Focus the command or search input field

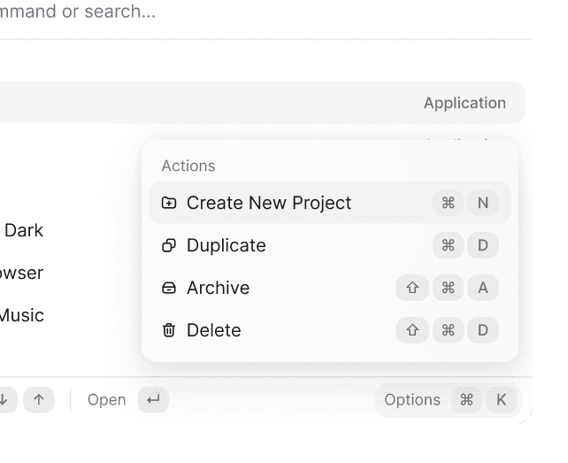click(x=177, y=14)
